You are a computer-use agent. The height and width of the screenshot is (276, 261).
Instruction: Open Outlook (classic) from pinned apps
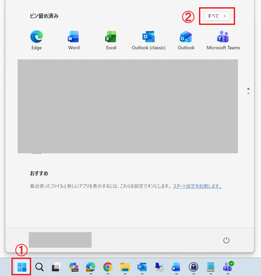(x=148, y=37)
